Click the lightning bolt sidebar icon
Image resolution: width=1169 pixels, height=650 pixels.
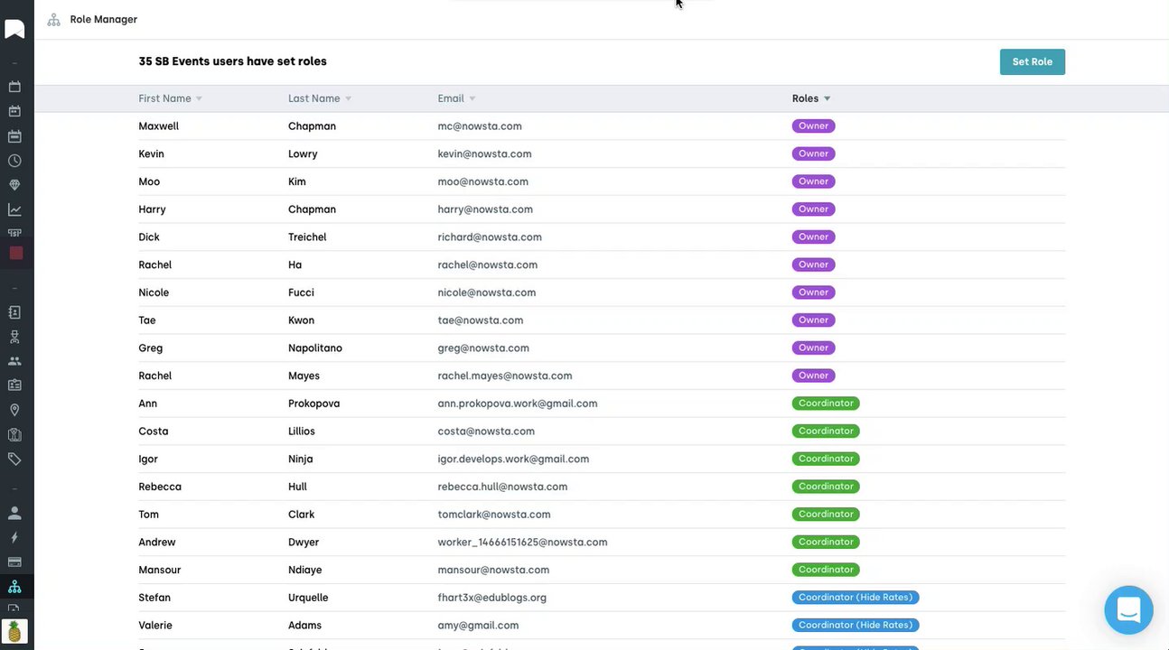[x=14, y=537]
